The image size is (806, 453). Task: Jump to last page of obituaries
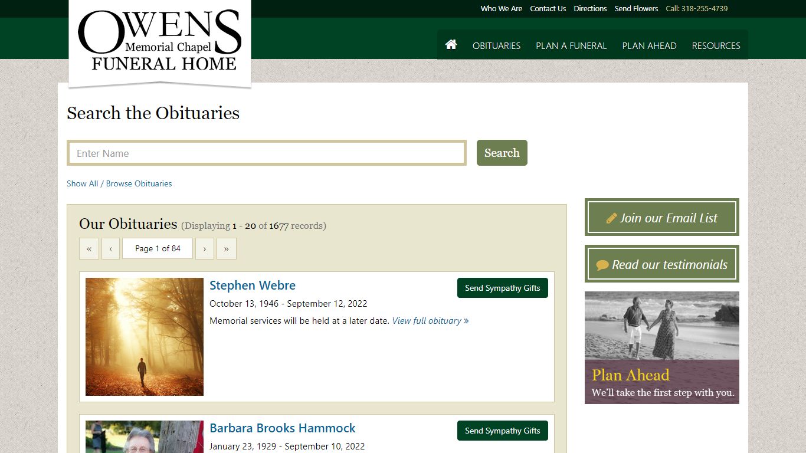[227, 248]
